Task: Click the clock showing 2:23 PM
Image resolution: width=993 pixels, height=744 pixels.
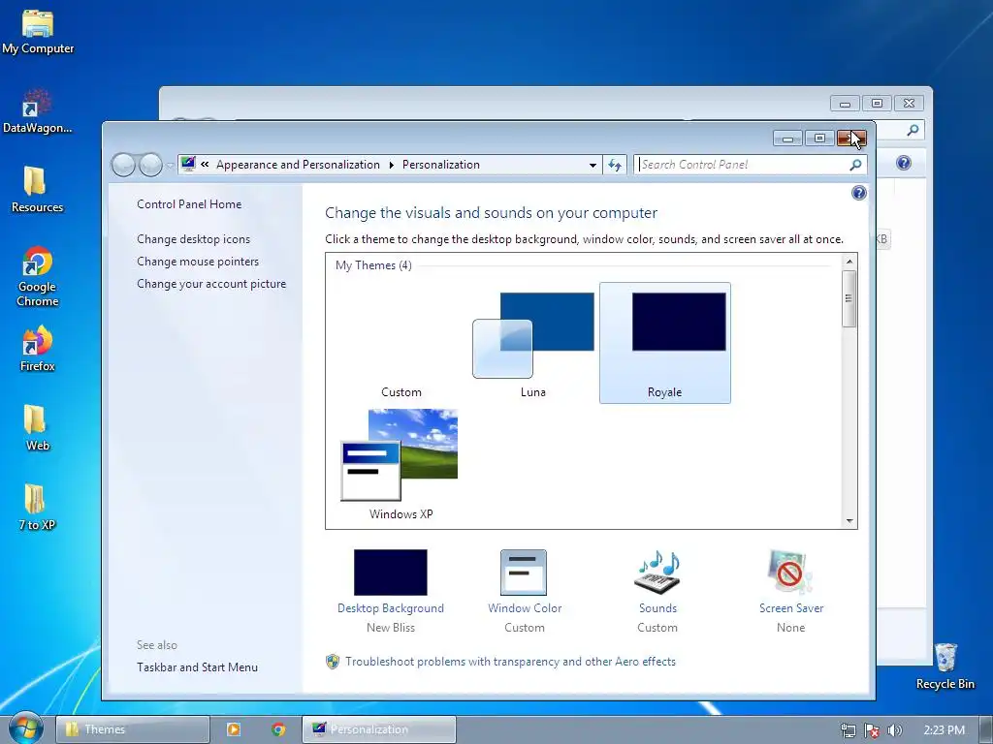Action: pyautogui.click(x=945, y=730)
